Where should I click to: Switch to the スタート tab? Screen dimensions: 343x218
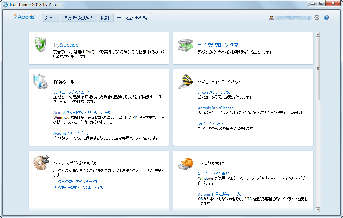tap(51, 18)
